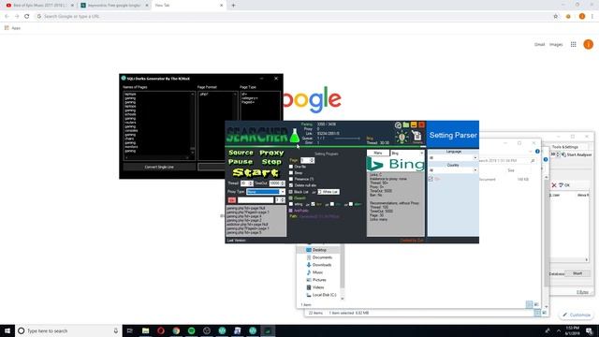The width and height of the screenshot is (599, 337).
Task: Click the blue help icon in Explorer window
Action: click(537, 152)
